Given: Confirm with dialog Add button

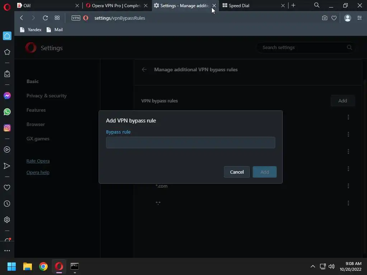Looking at the screenshot, I should click(x=264, y=172).
